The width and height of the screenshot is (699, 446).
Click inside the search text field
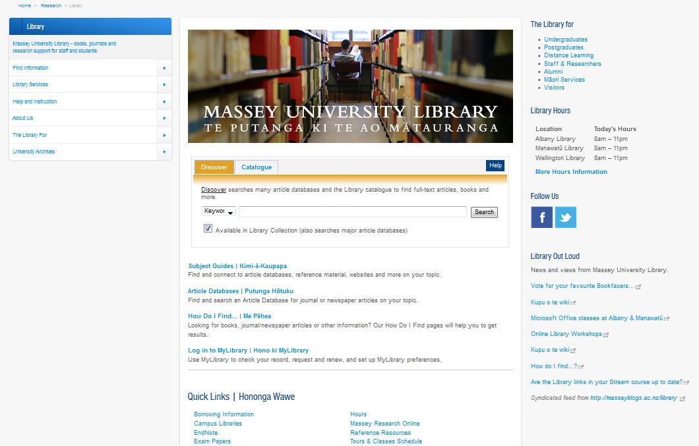click(353, 211)
